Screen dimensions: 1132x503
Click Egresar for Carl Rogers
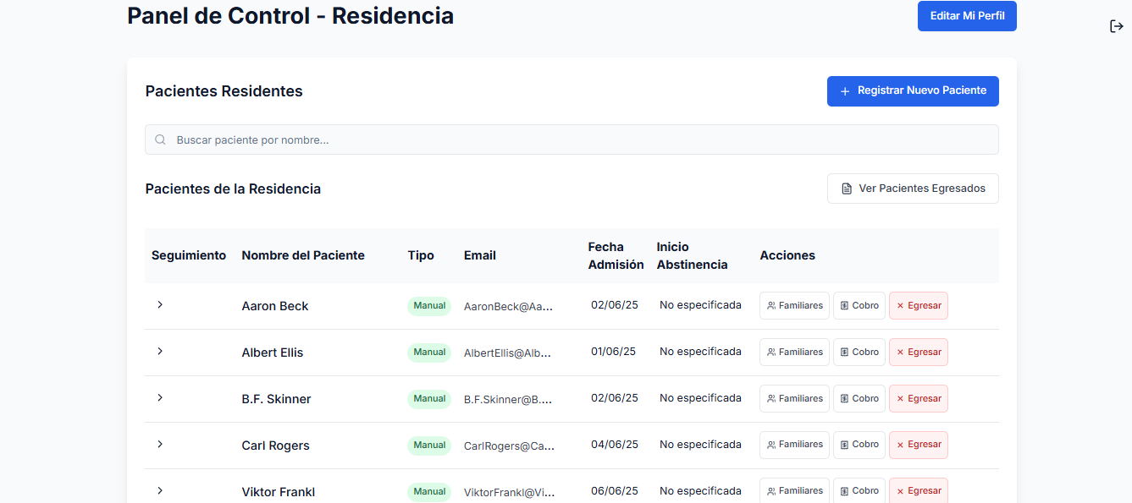919,445
